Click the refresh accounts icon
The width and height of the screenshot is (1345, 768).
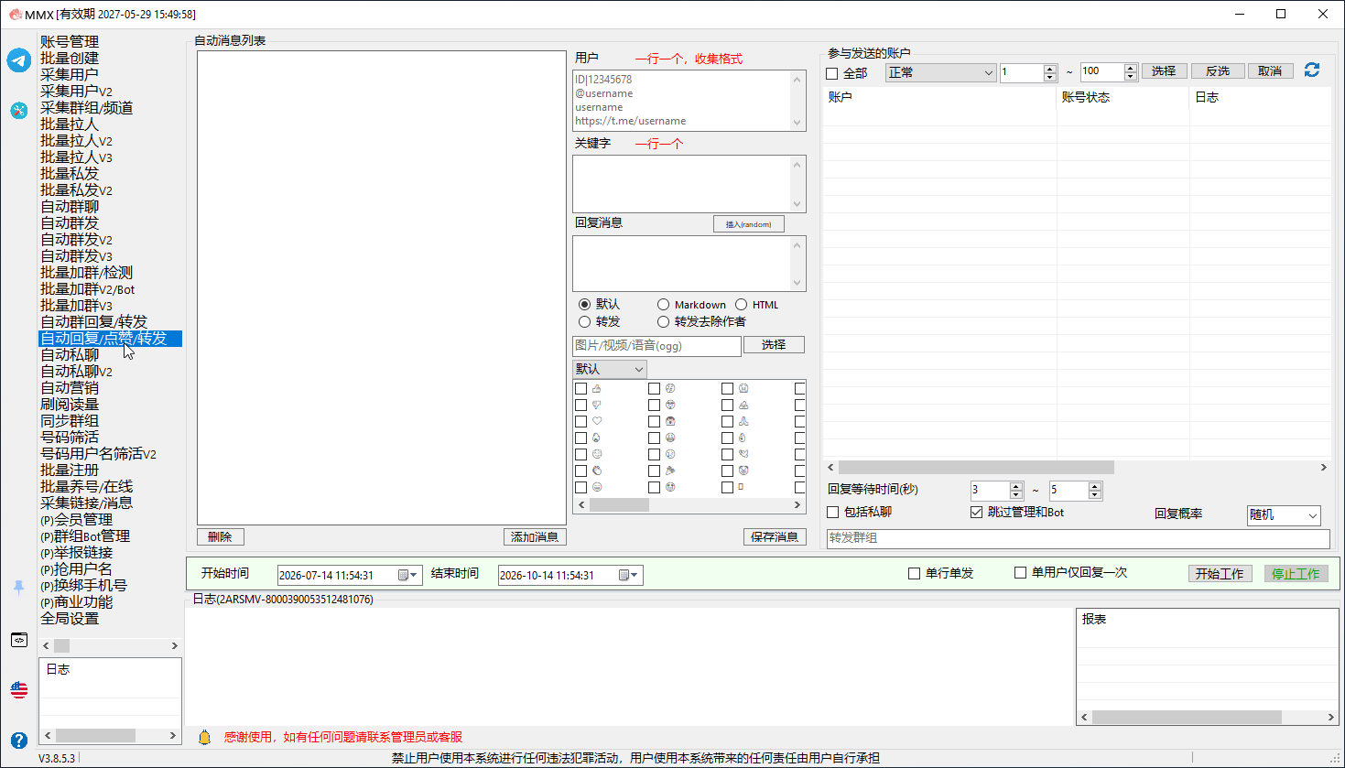click(1312, 70)
